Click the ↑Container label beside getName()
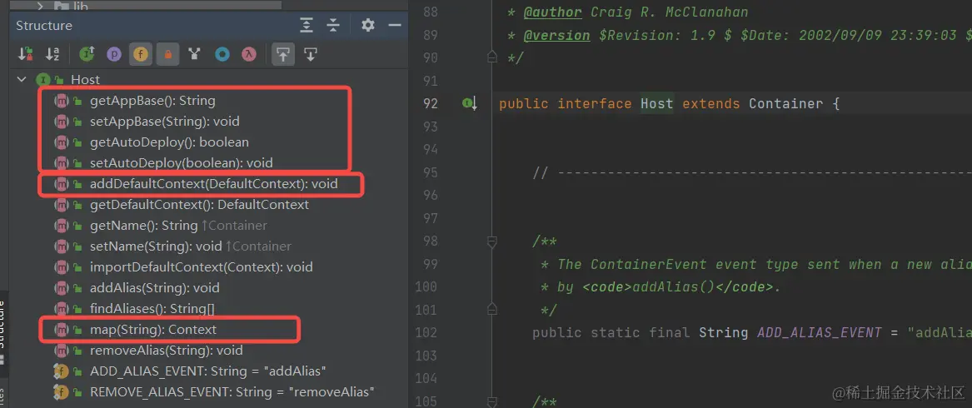Screen dimensions: 972x408 pos(234,226)
